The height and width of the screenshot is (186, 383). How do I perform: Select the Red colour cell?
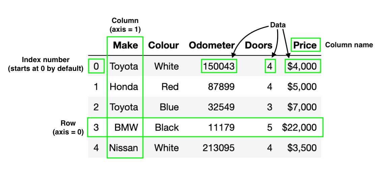pos(170,87)
